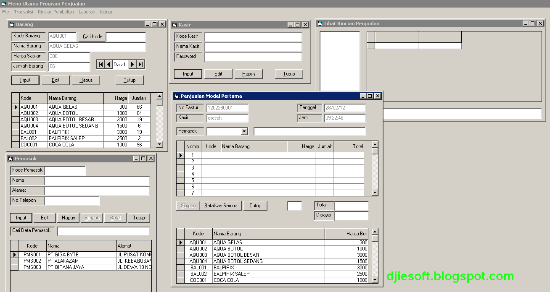
Task: Click Batalkan Semua button
Action: [221, 206]
